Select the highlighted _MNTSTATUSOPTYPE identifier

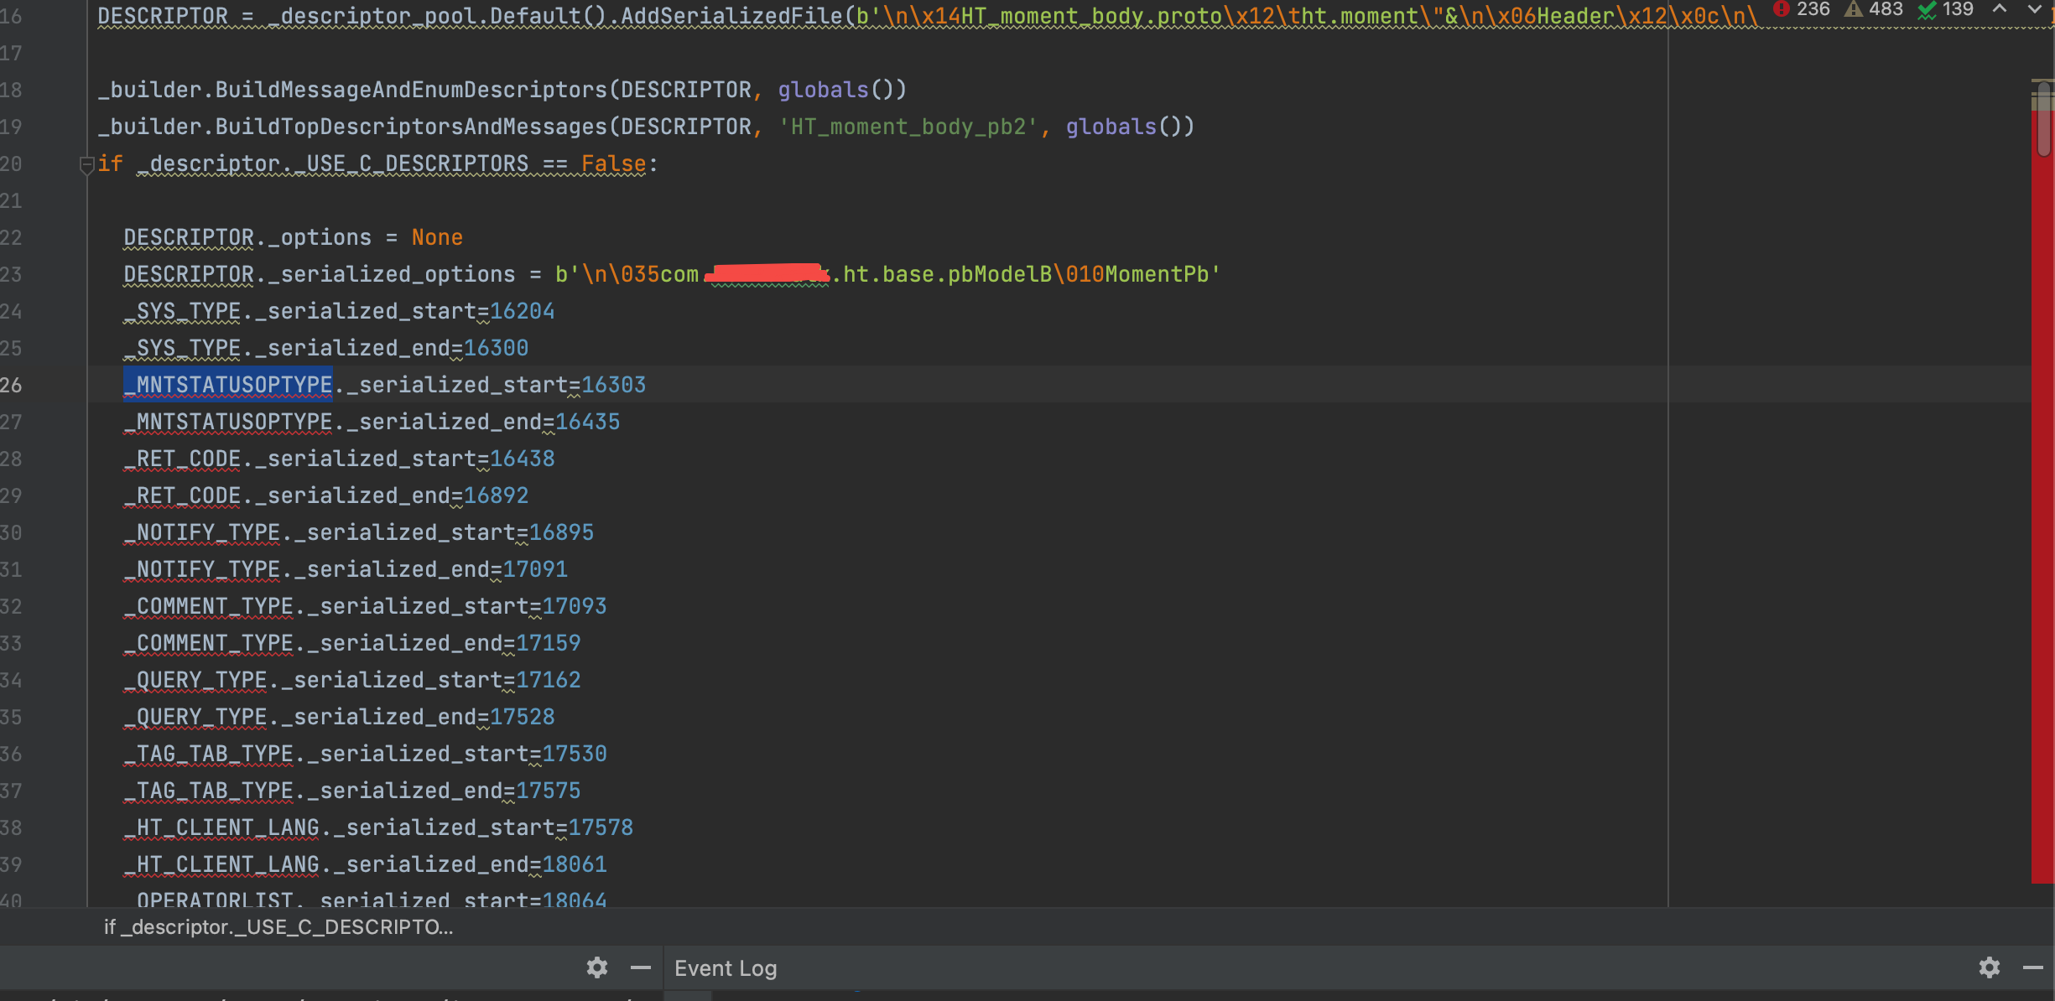227,385
